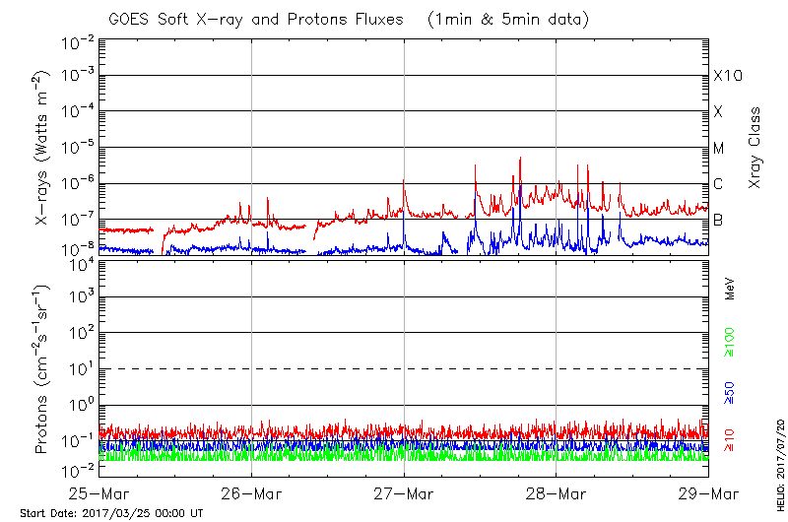Select the 'B' X-ray class label
This screenshot has height=522, width=788.
718,220
